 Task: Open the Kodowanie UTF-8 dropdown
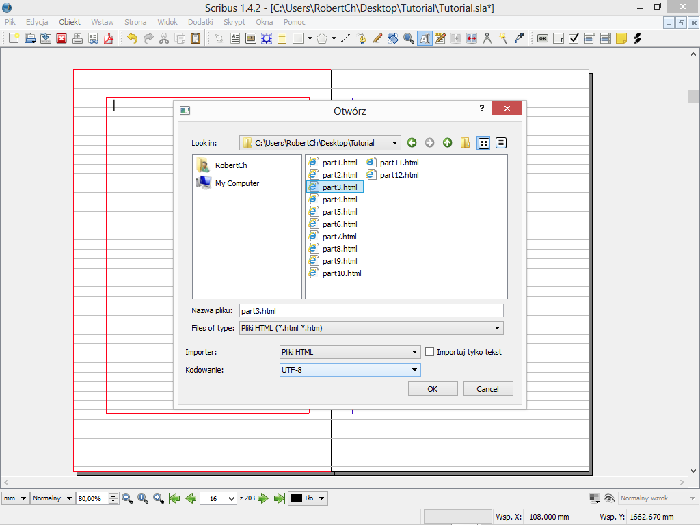pyautogui.click(x=350, y=370)
